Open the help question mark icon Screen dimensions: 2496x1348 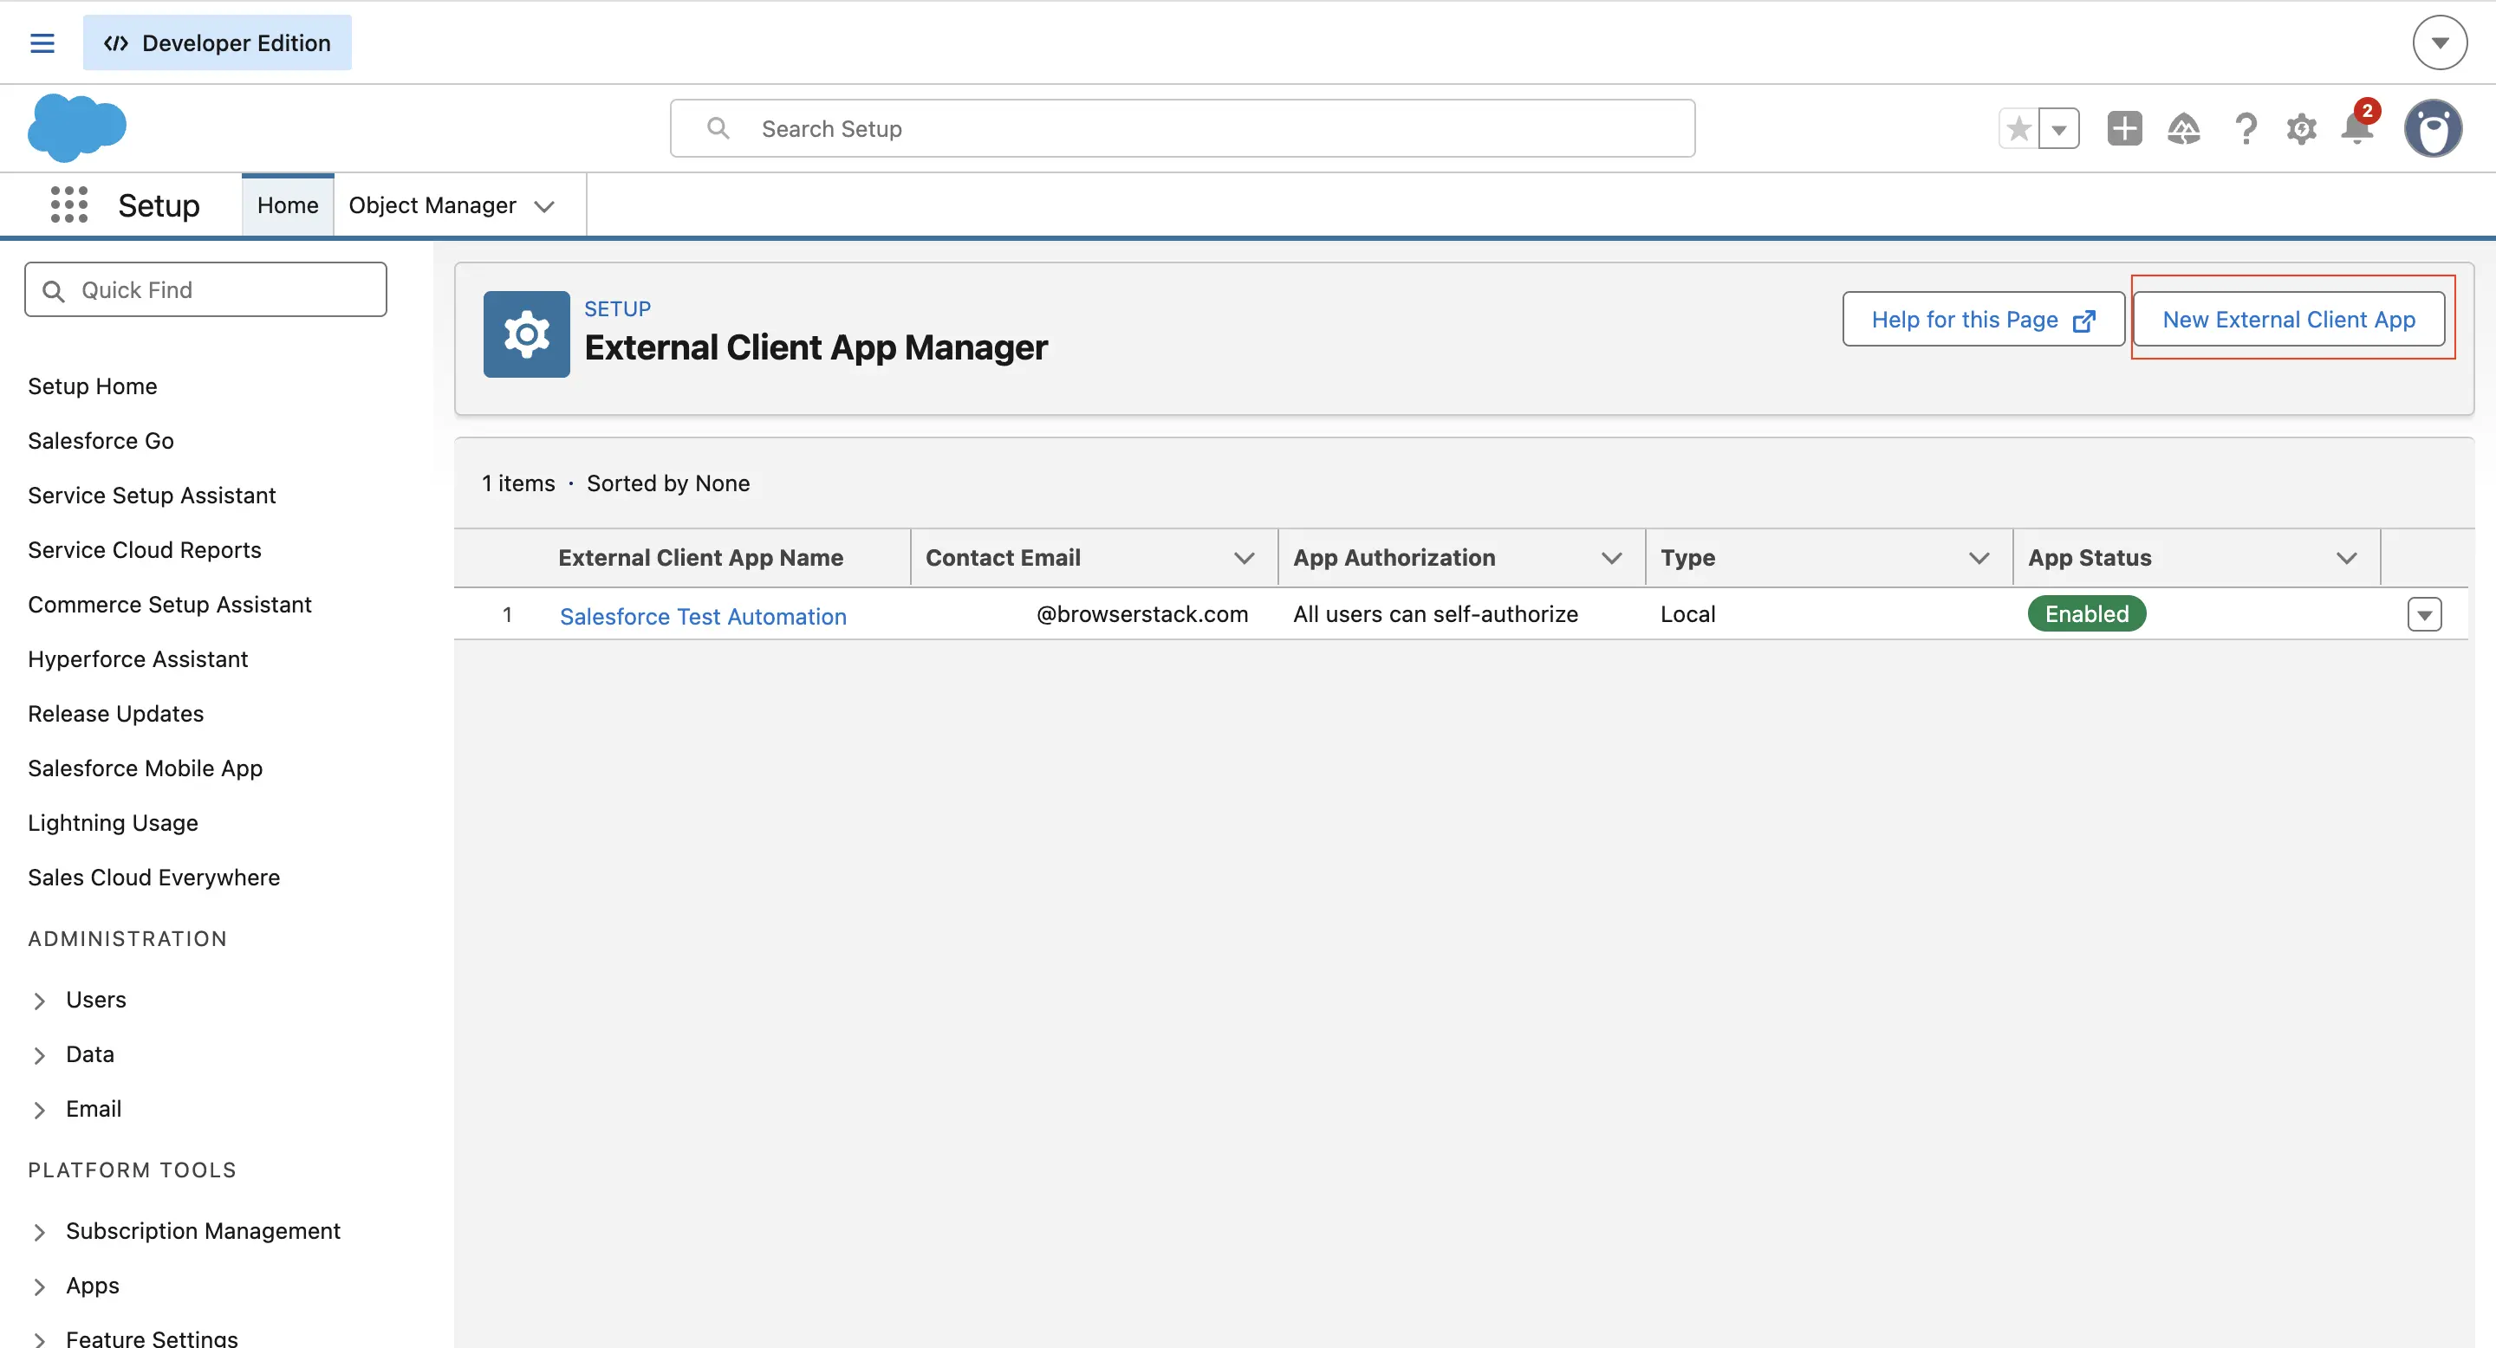2246,128
